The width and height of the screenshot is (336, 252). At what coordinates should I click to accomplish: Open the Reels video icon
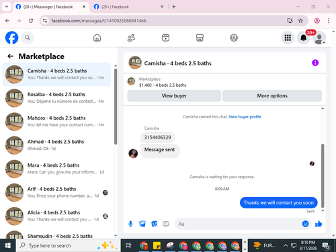tap(165, 38)
